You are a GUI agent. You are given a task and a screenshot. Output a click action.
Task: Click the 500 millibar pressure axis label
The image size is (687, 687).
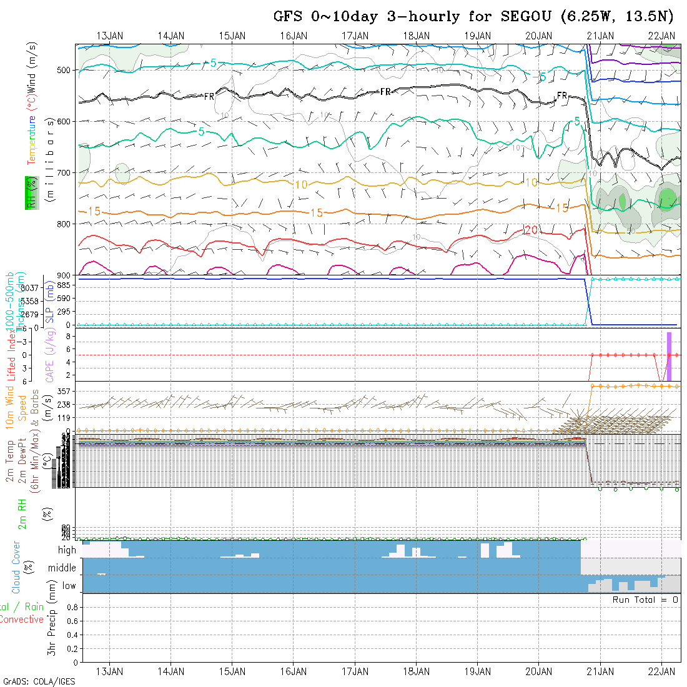65,70
